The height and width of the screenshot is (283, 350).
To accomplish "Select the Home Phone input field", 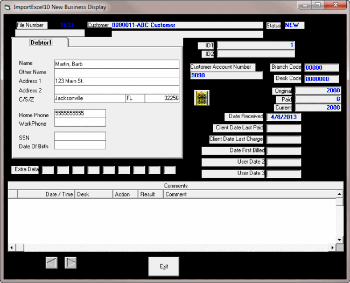I will click(80, 114).
